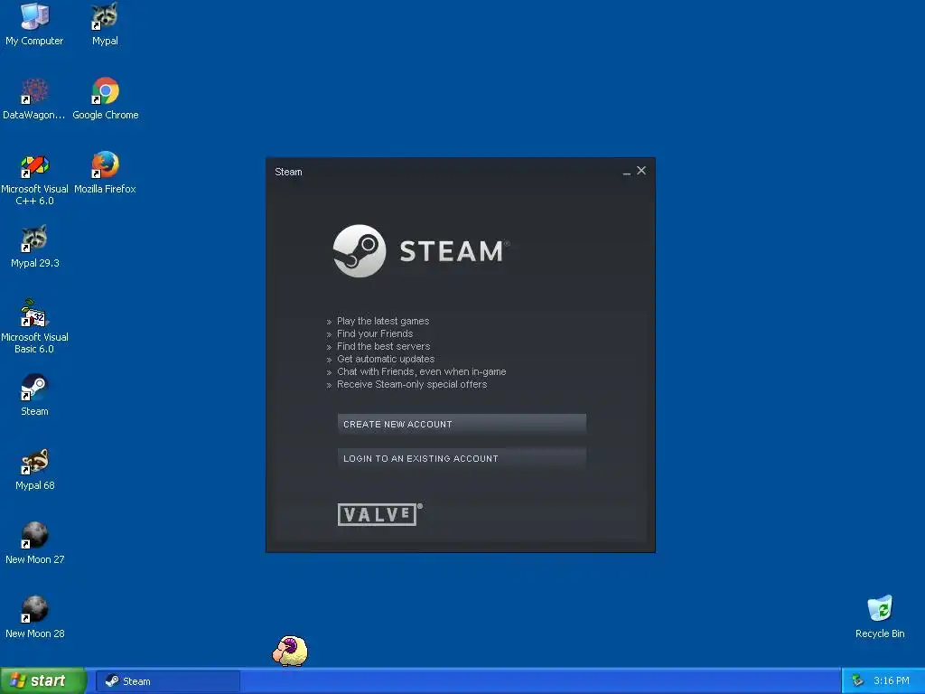Click the Steam window title text
The width and height of the screenshot is (925, 694).
[288, 172]
